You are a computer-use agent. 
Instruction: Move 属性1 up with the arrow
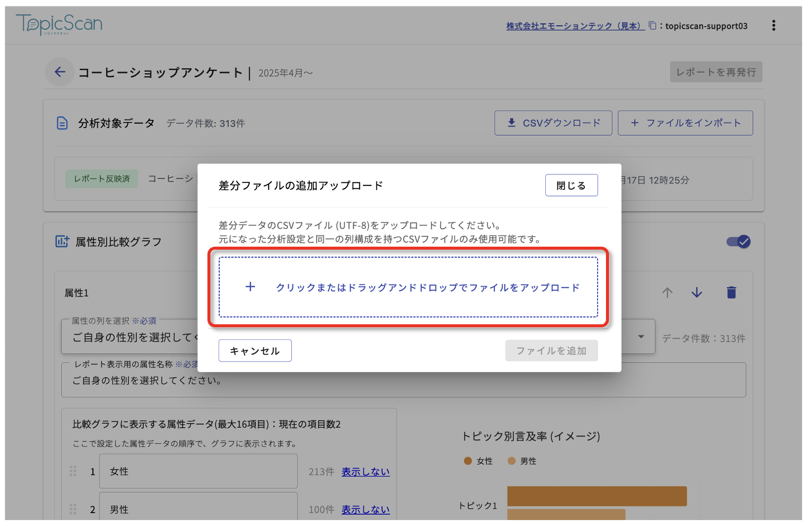(667, 293)
